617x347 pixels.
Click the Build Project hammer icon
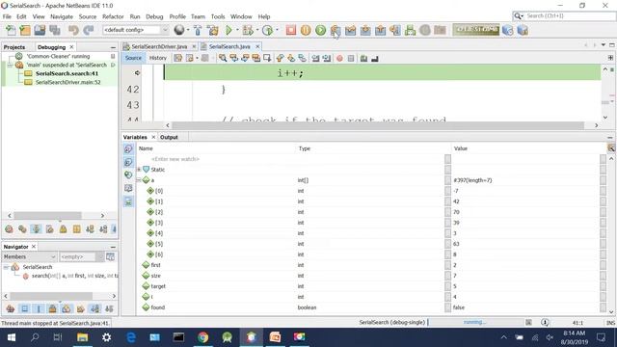point(198,30)
